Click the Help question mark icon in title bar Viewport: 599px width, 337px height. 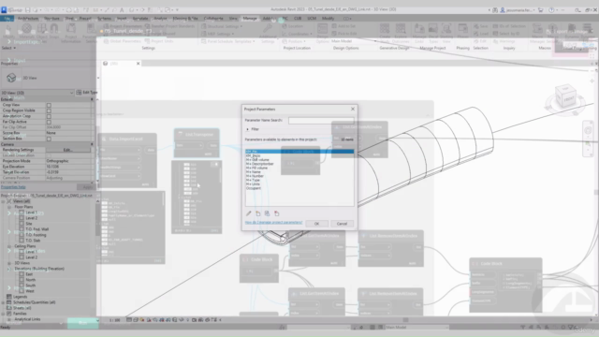pos(551,10)
